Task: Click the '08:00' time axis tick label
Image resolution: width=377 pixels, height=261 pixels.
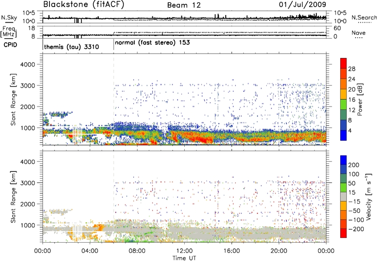Action: click(137, 251)
